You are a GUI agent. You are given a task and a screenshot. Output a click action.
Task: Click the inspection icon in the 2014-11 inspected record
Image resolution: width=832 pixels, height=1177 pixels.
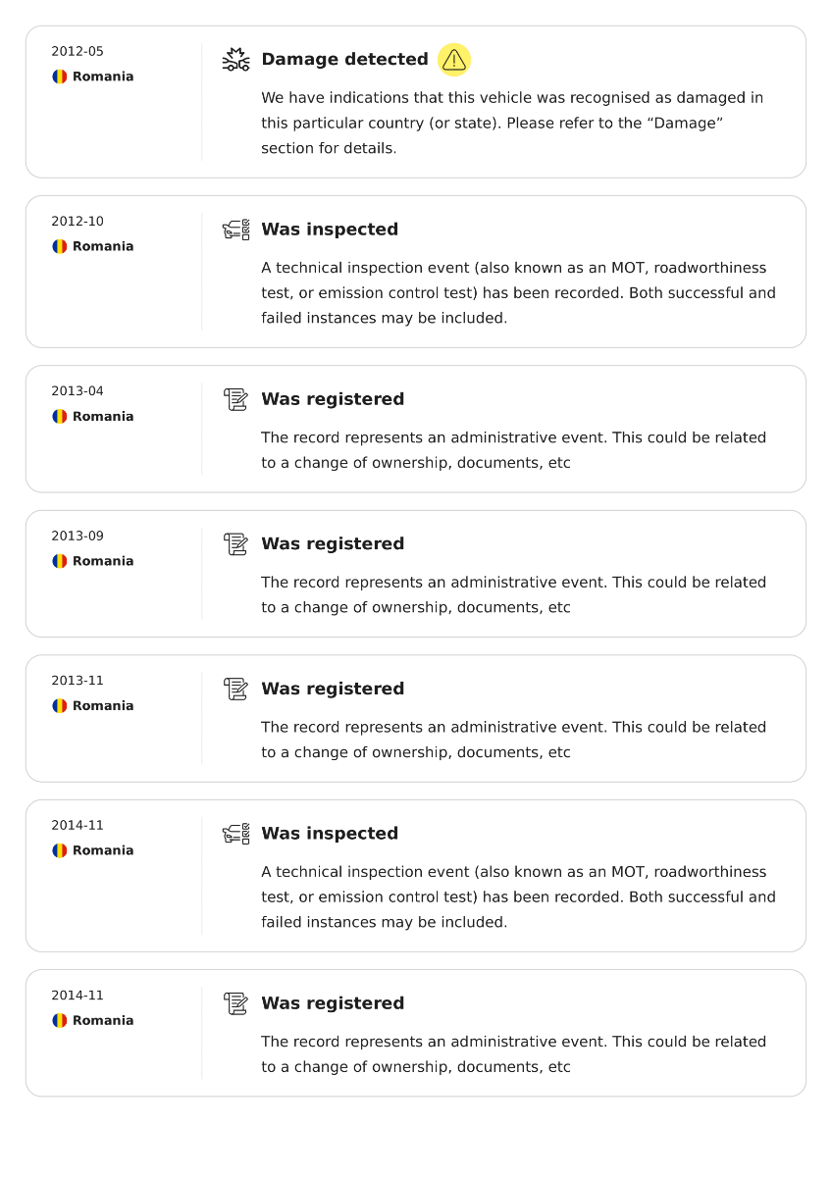coord(235,834)
